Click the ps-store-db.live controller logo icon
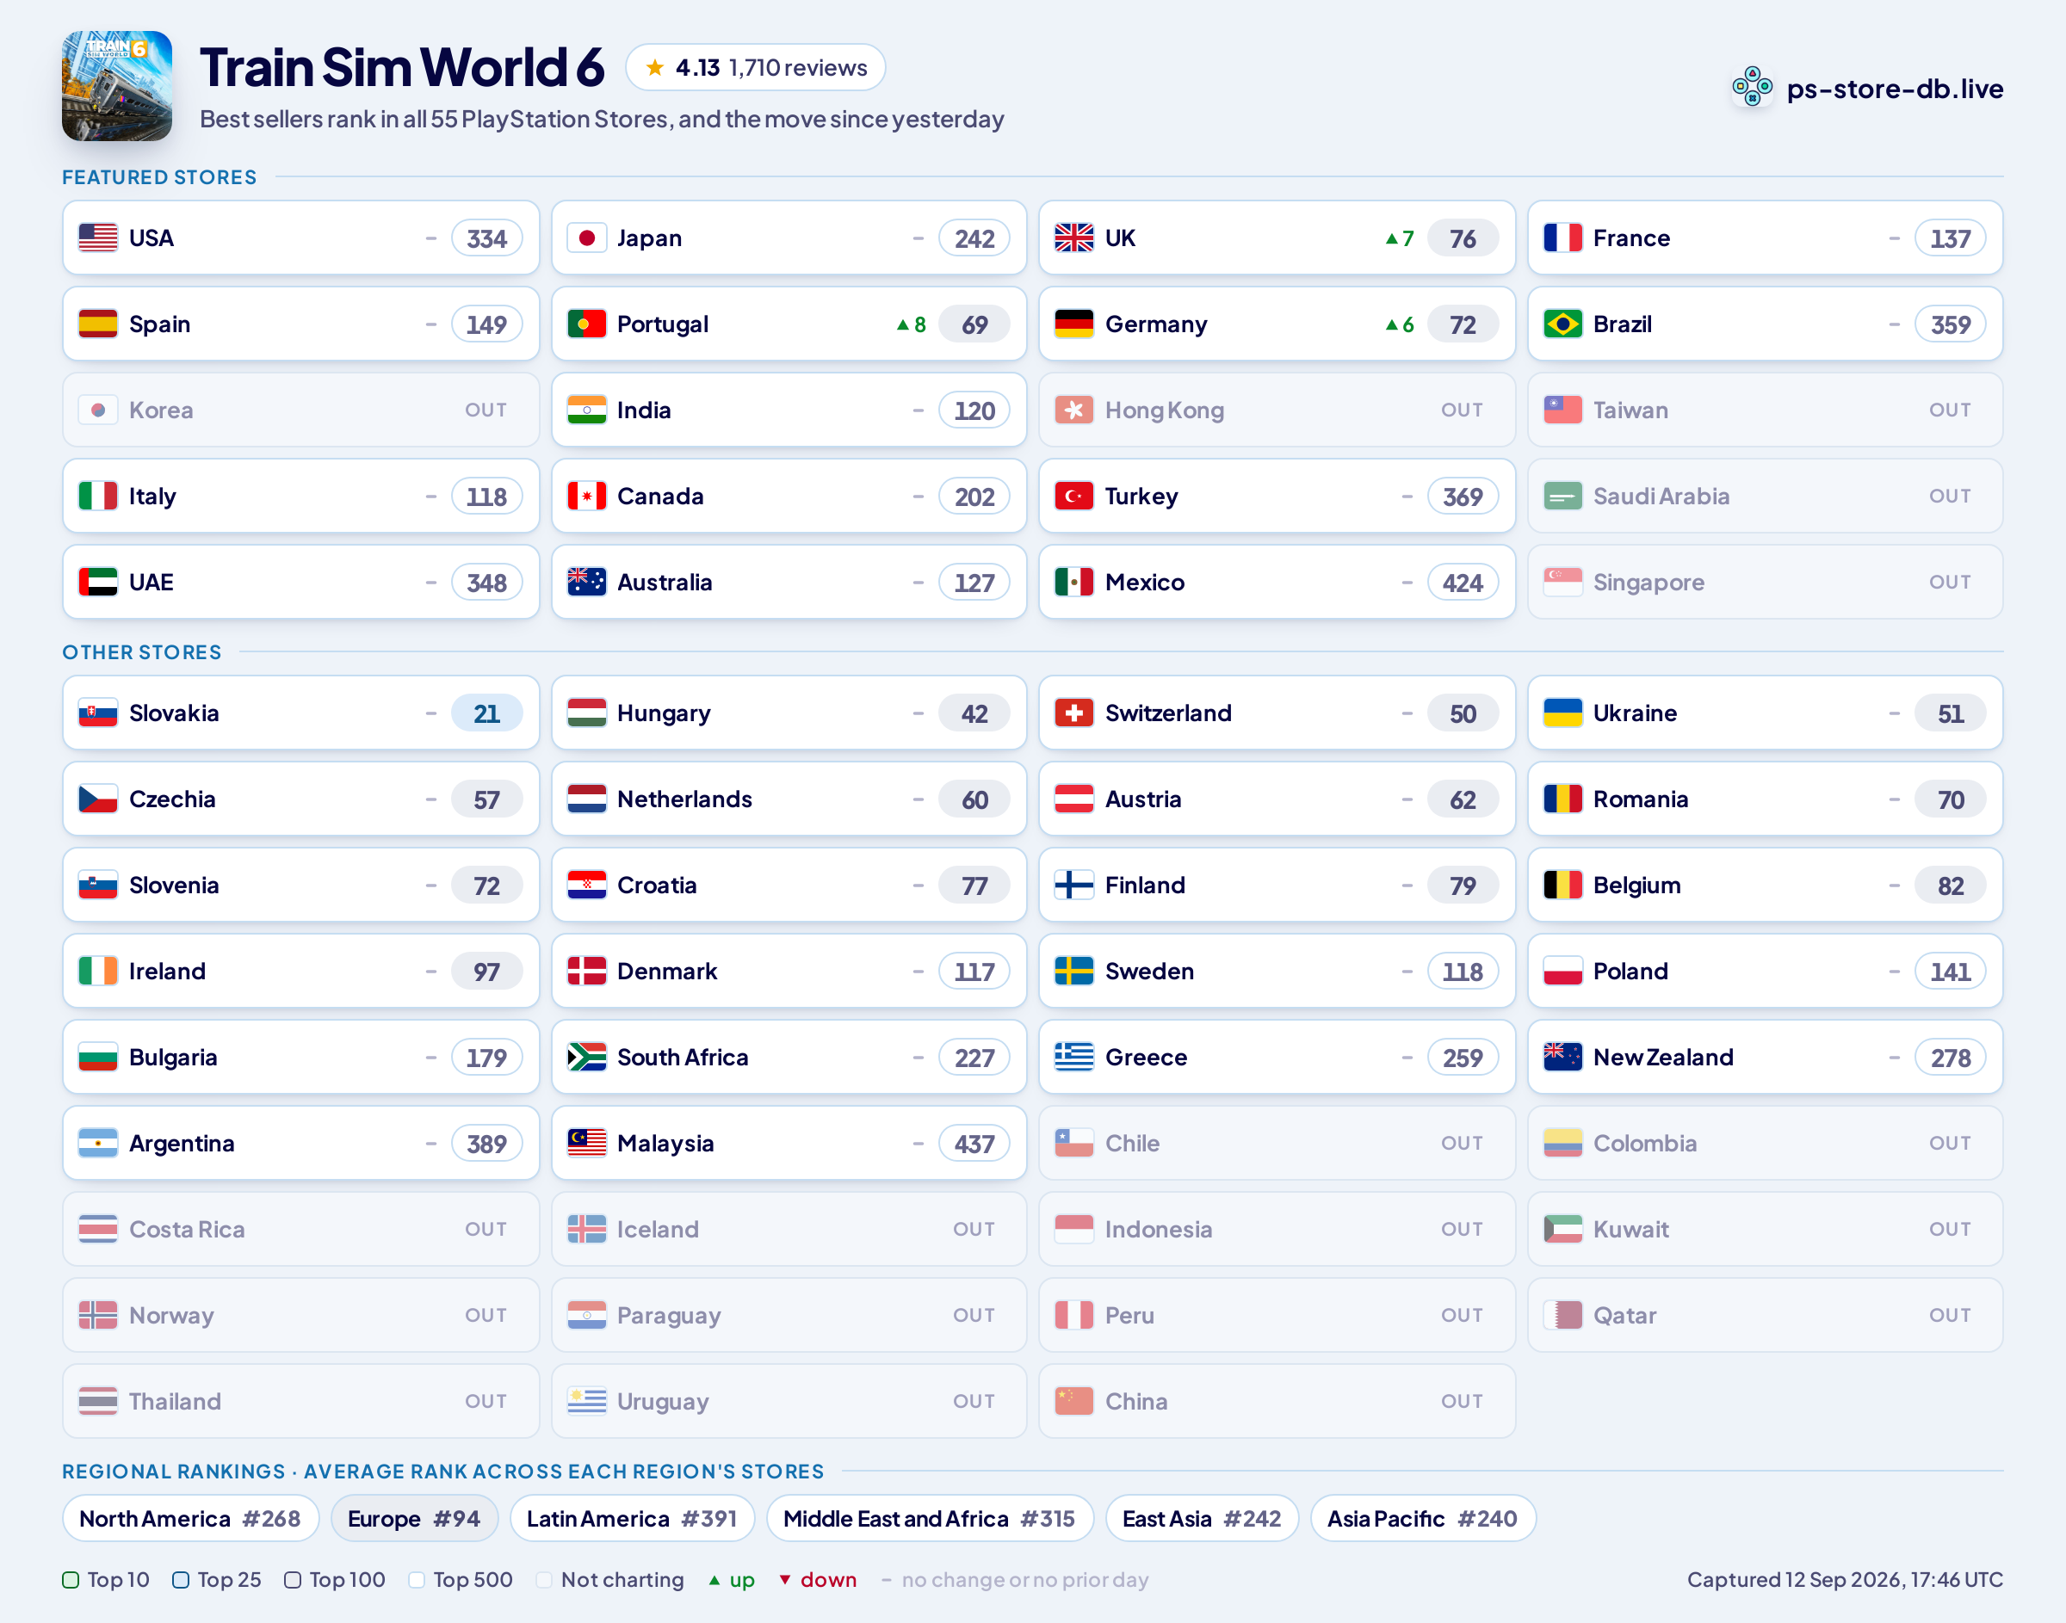Image resolution: width=2066 pixels, height=1623 pixels. (1752, 88)
